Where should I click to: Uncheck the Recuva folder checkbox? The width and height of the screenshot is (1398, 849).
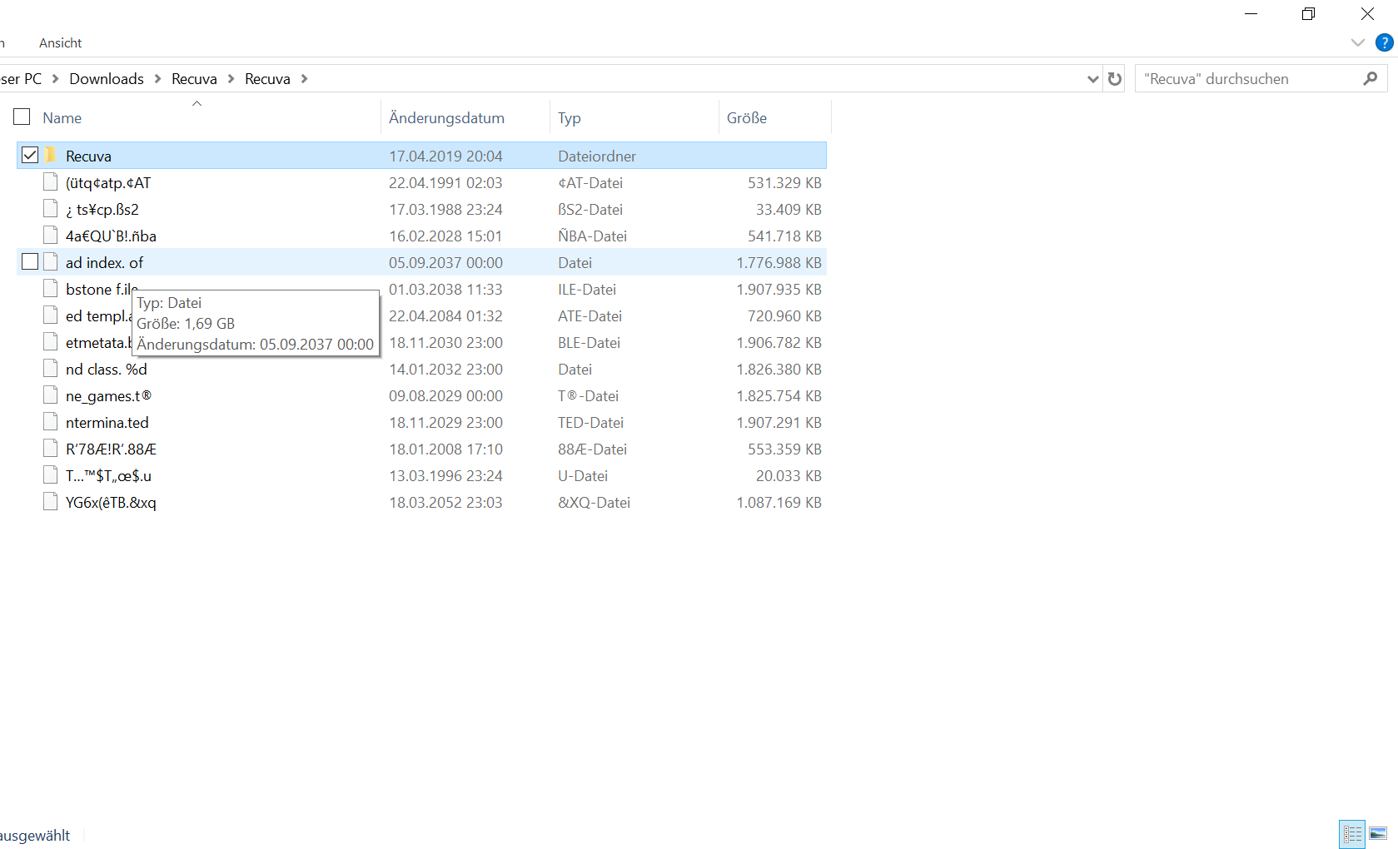pos(30,155)
